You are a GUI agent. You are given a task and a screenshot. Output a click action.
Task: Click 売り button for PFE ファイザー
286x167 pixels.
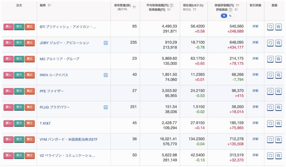[x=19, y=91]
